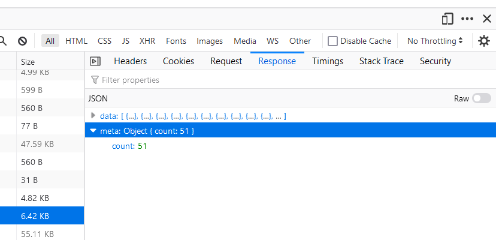
Task: Filter requests by Other
Action: (300, 41)
